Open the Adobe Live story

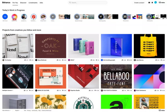[14, 17]
